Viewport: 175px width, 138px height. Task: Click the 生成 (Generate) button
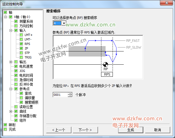point(130,130)
